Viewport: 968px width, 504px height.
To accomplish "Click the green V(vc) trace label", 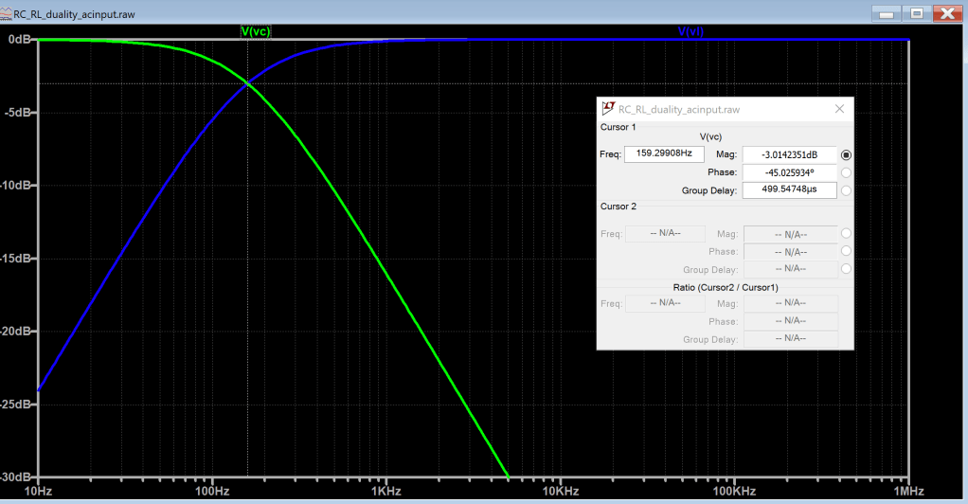I will coord(257,31).
